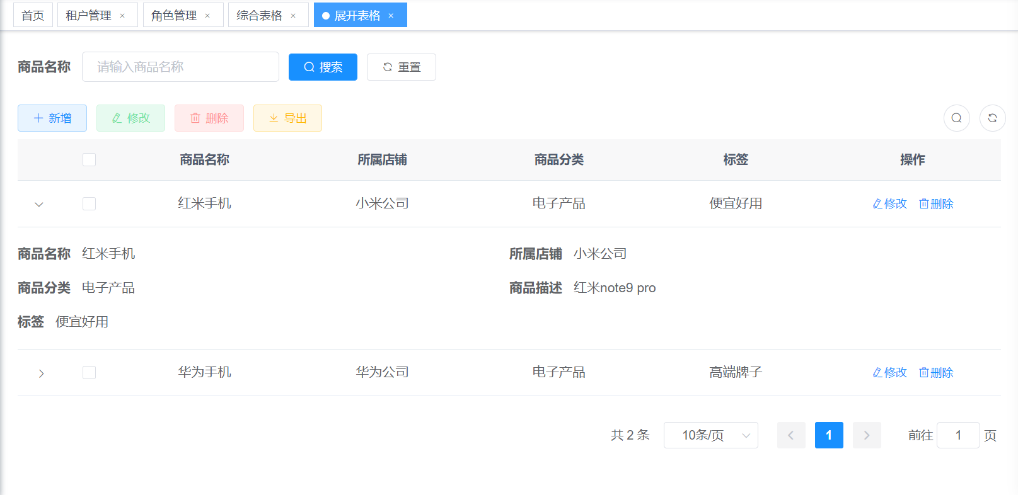Click the round refresh table icon

(992, 118)
